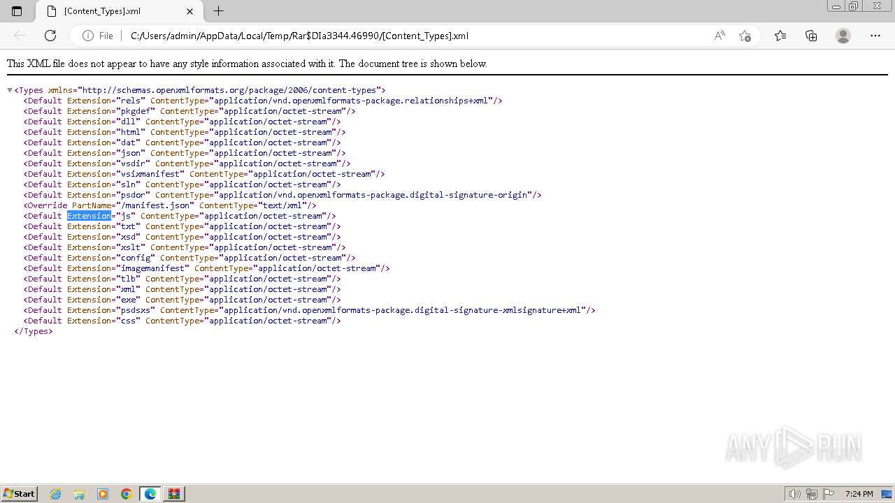Open network status tray icon

811,494
